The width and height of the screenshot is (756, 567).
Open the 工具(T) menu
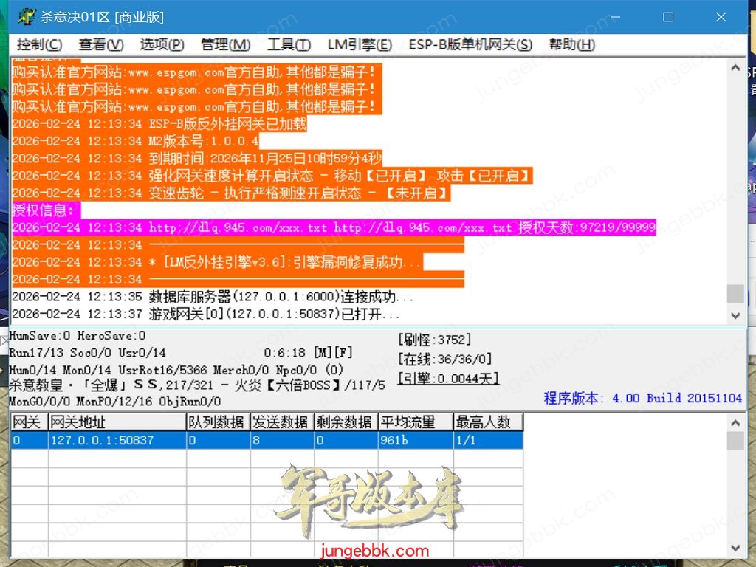pos(289,44)
